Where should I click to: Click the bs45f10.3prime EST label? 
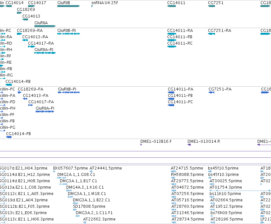click(224, 175)
